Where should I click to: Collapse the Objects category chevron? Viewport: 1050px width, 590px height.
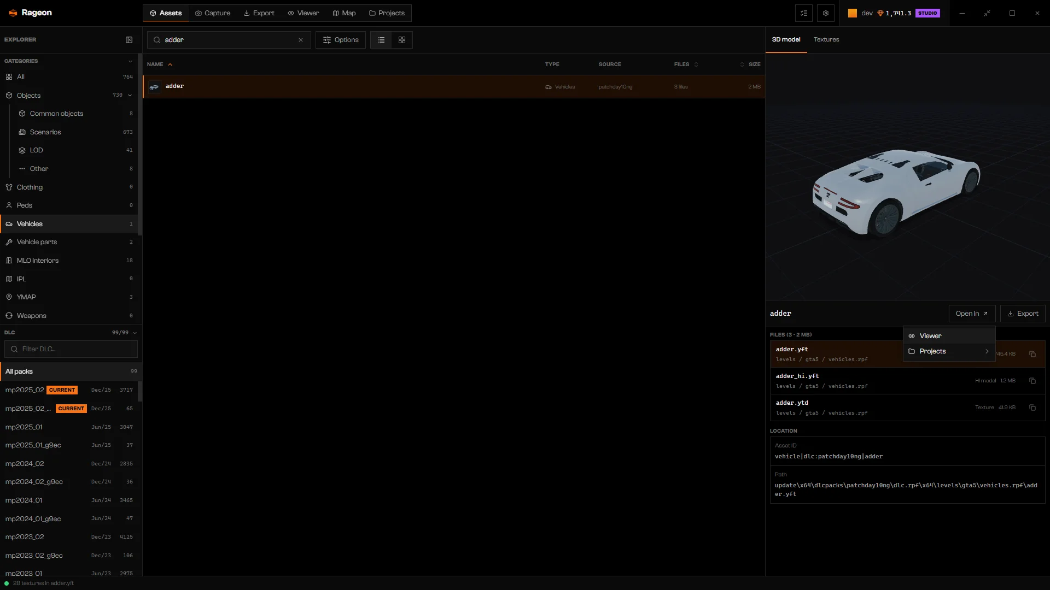pos(130,96)
